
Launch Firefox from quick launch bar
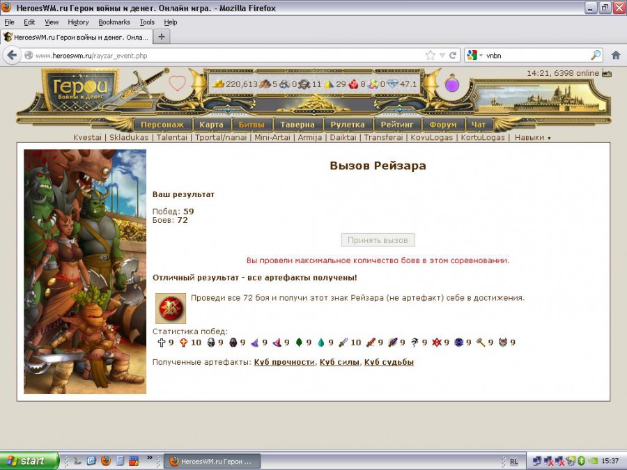coord(106,461)
